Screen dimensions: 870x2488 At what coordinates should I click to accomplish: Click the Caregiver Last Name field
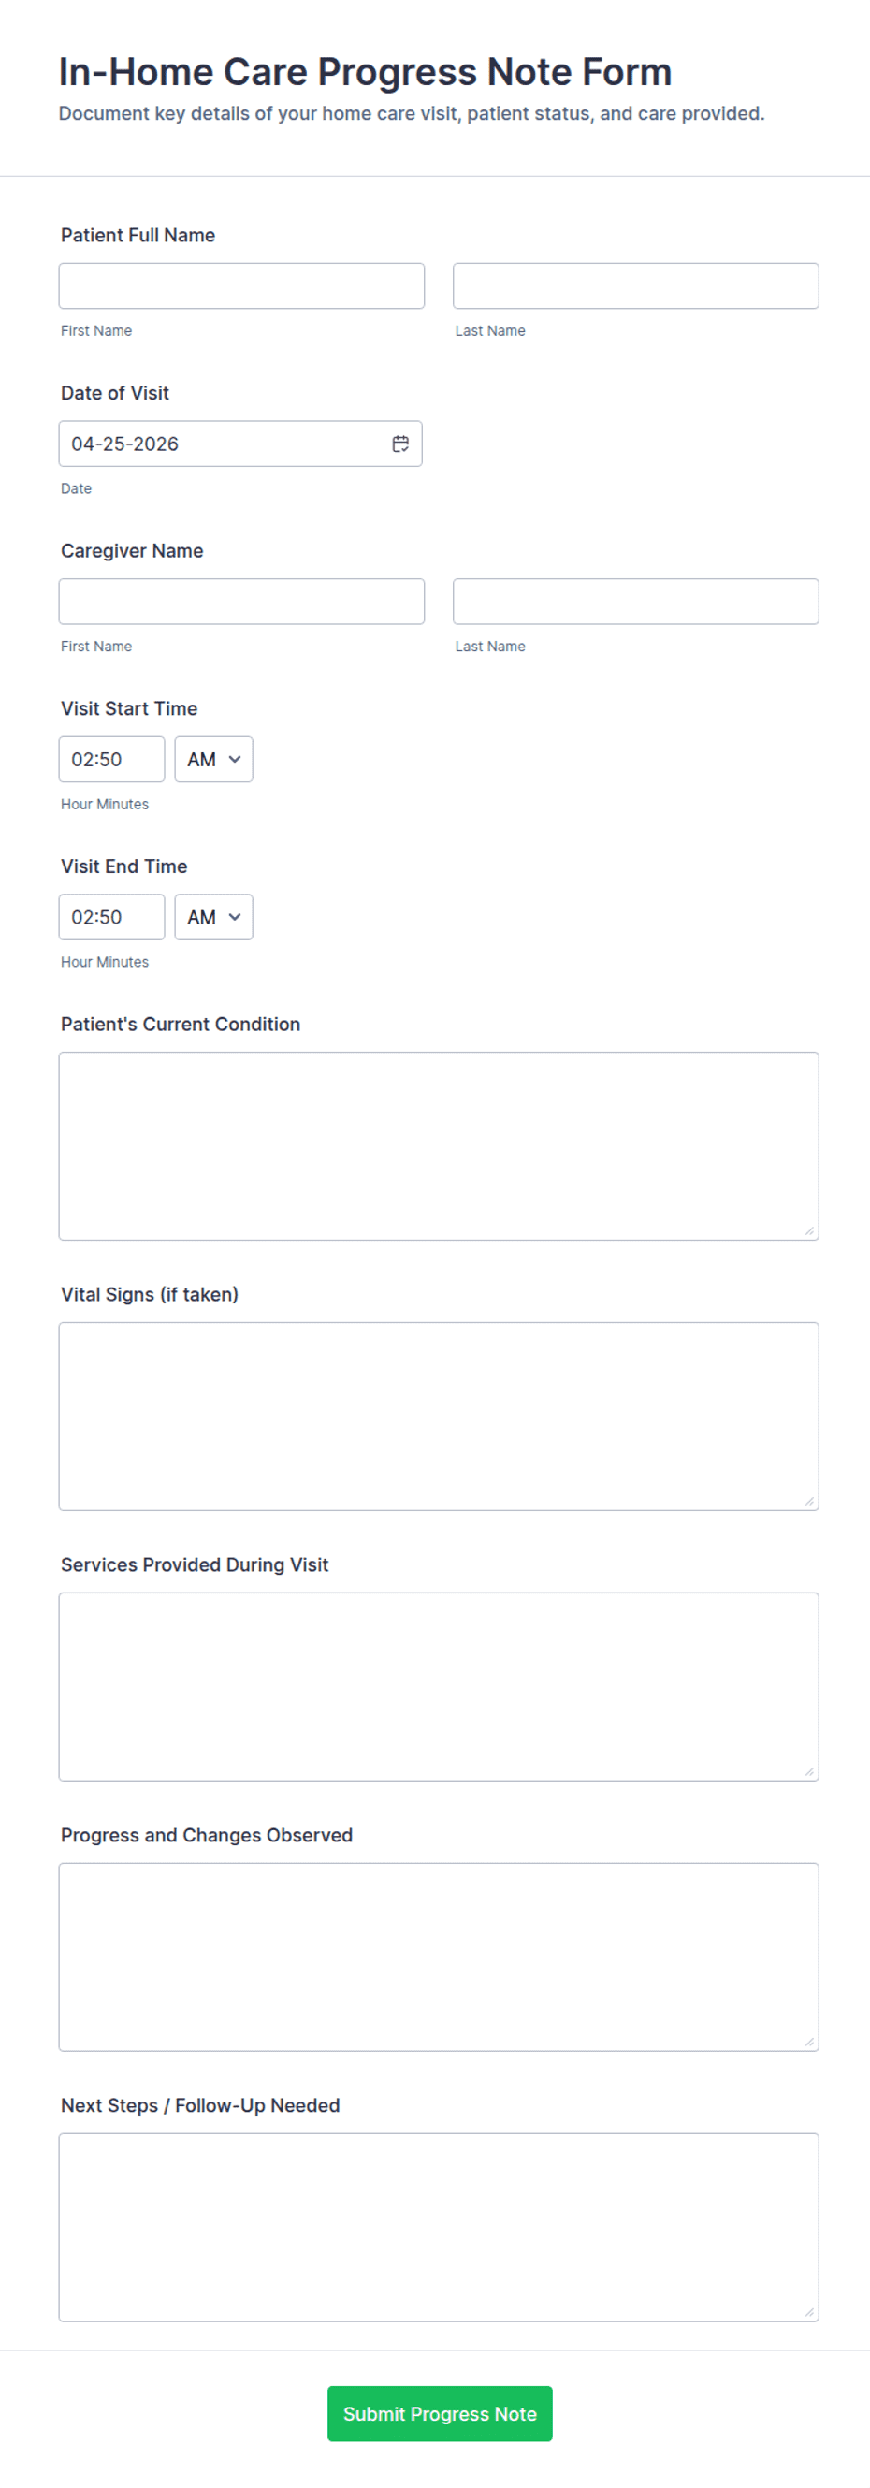(x=635, y=602)
